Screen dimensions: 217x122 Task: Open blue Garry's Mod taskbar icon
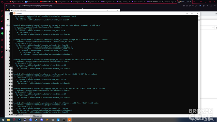coord(58,120)
